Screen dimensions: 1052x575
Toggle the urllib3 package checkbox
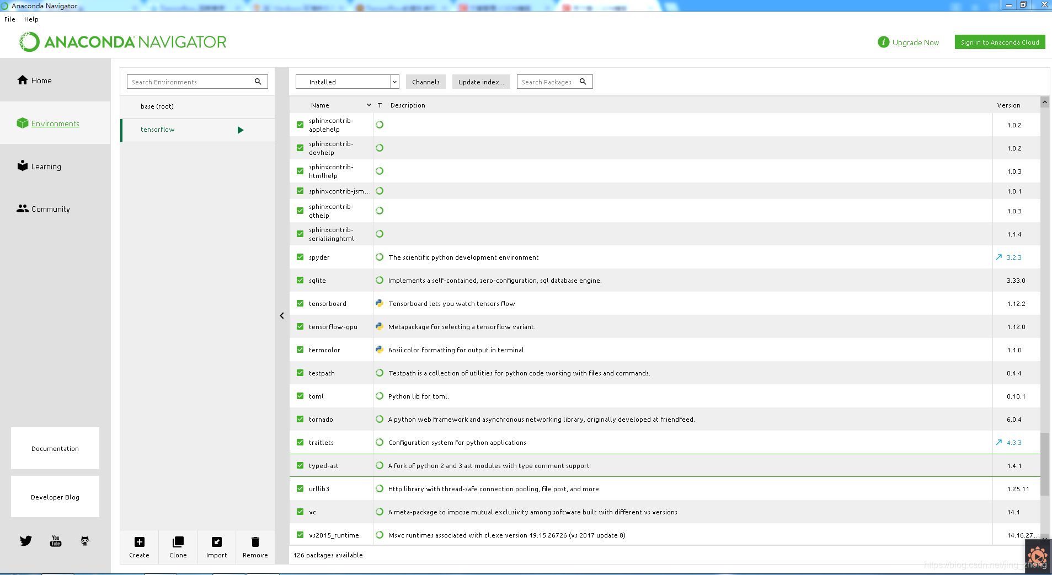(x=300, y=488)
